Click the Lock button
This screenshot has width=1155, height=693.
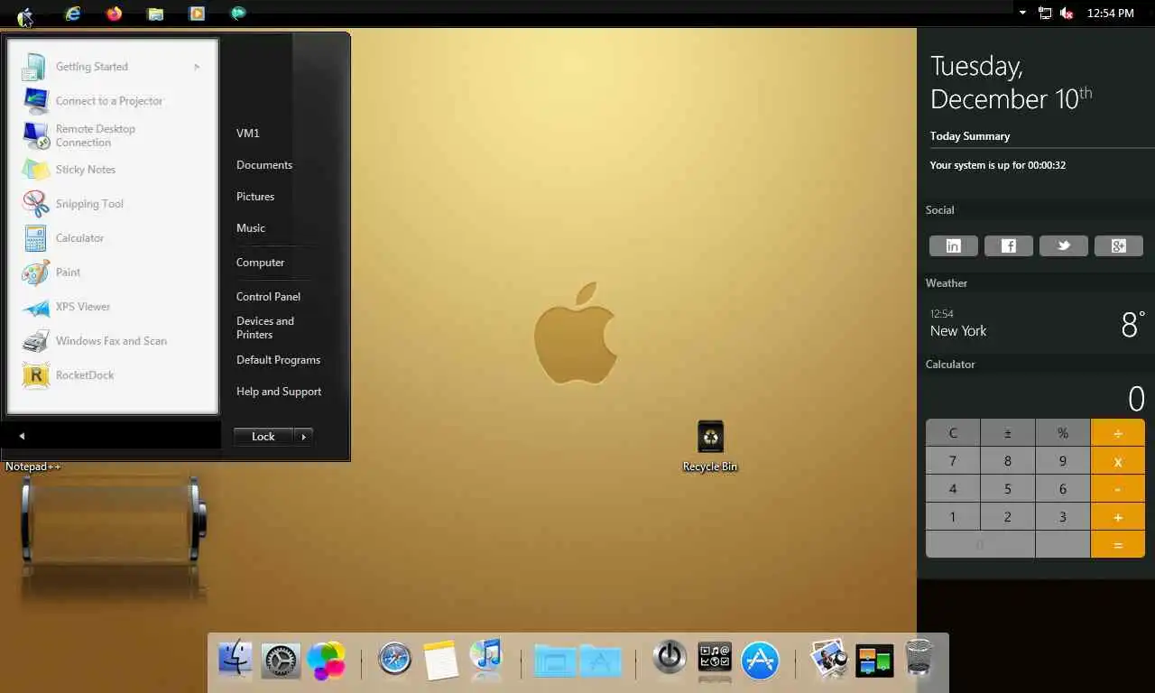[x=263, y=437]
